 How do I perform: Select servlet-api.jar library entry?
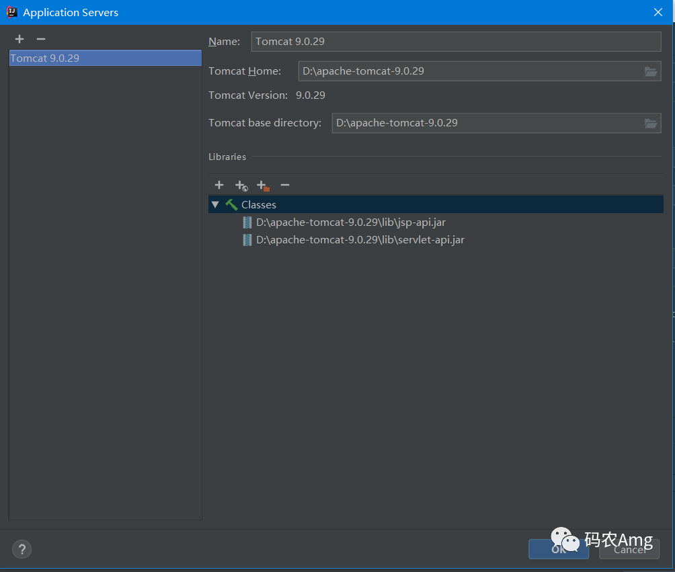360,240
